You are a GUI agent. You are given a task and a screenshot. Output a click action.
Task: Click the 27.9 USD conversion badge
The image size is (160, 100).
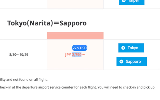[80, 48]
